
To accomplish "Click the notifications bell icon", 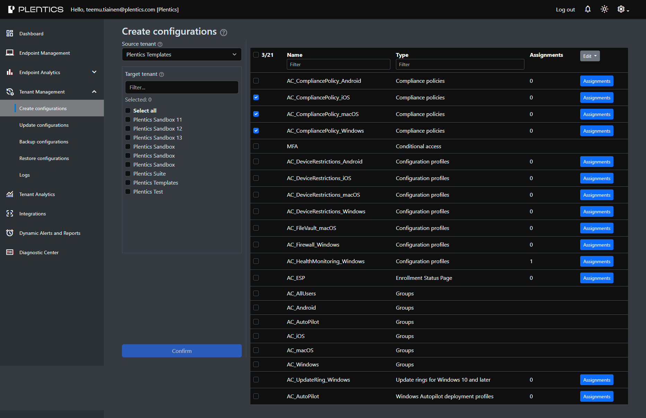I will coord(587,9).
